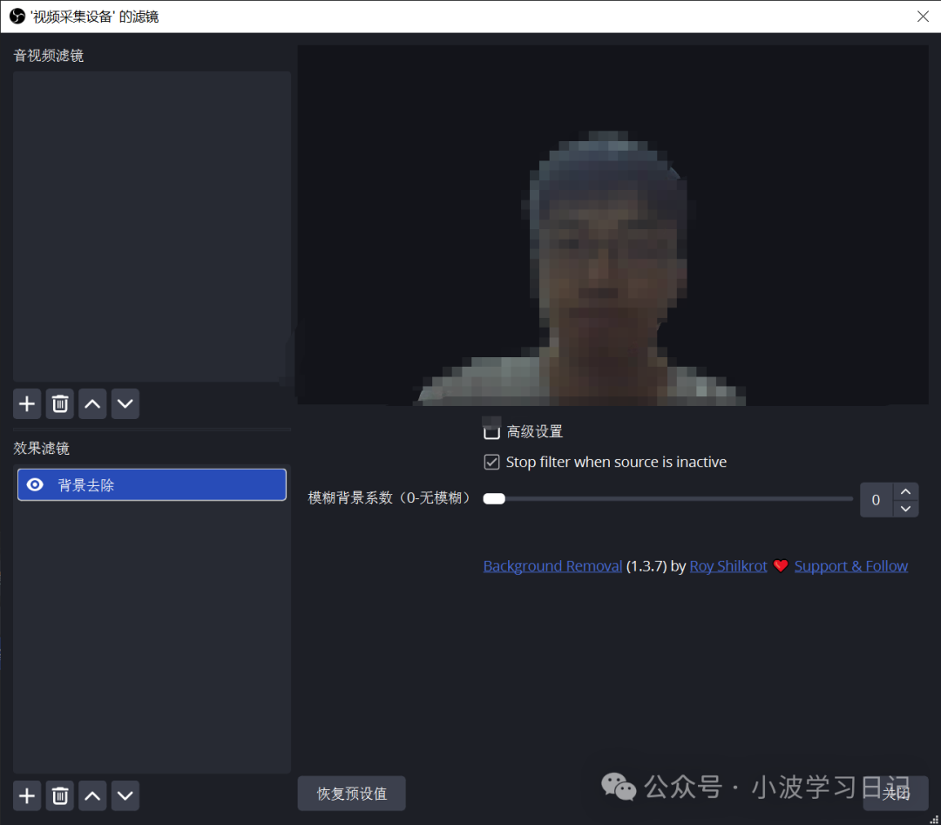
Task: Increase blur value with the up stepper
Action: point(906,490)
